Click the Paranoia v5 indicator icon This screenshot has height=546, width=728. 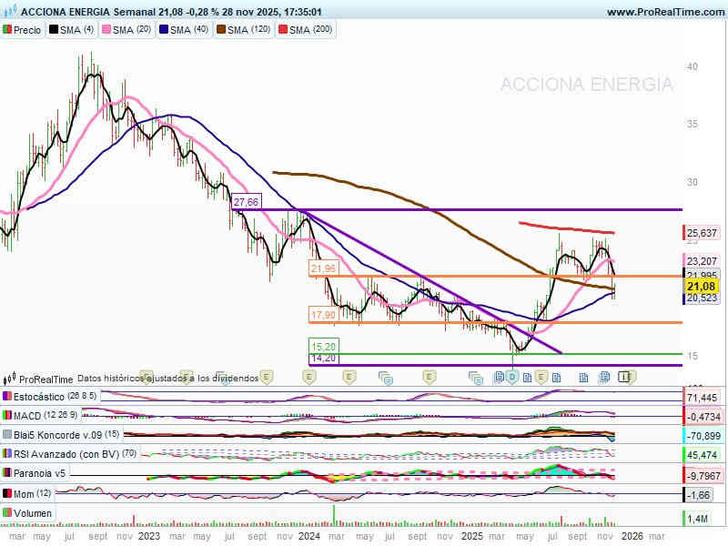pyautogui.click(x=8, y=473)
